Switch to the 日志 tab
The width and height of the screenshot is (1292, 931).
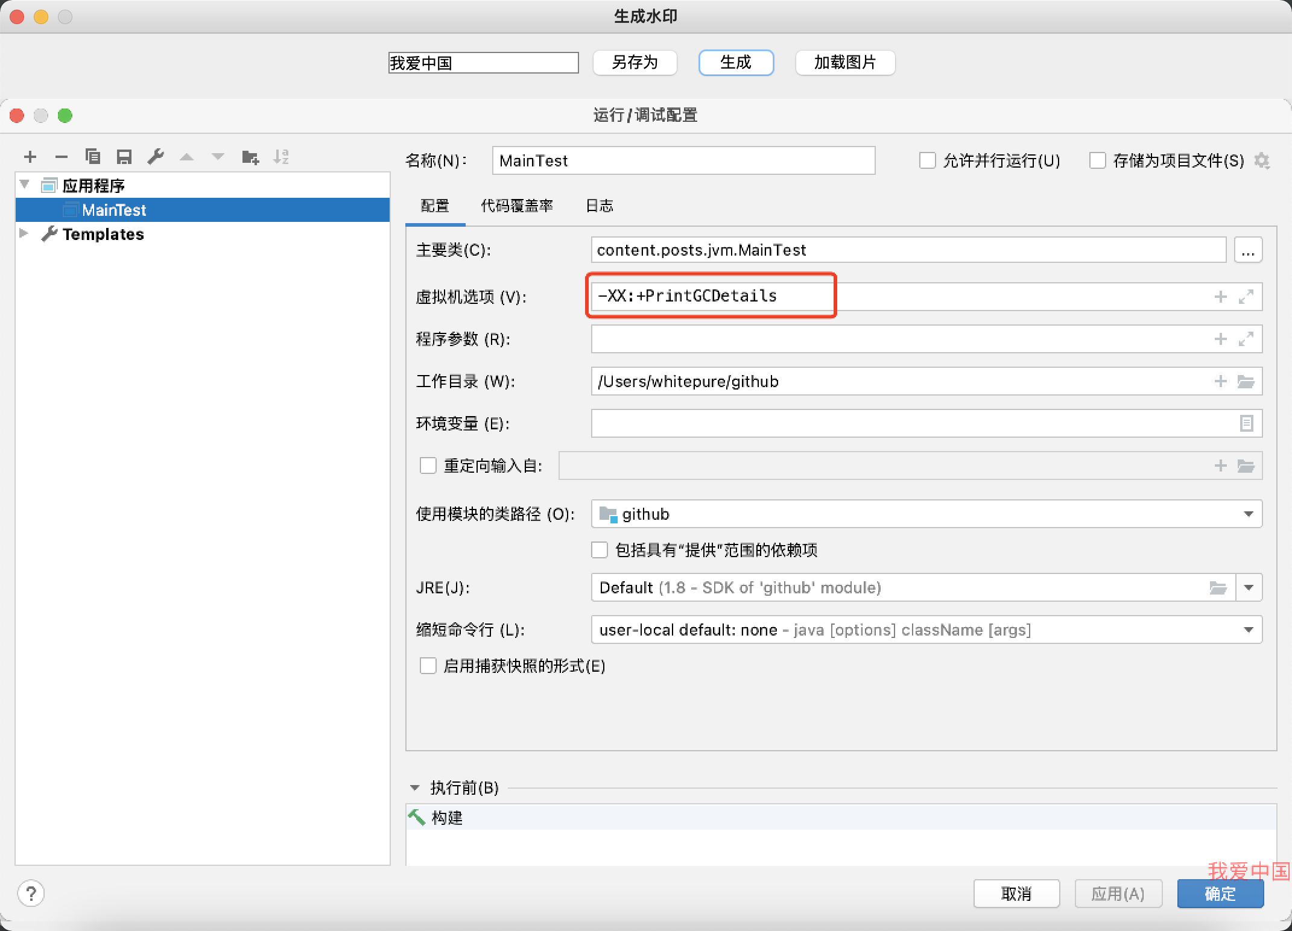(x=599, y=206)
